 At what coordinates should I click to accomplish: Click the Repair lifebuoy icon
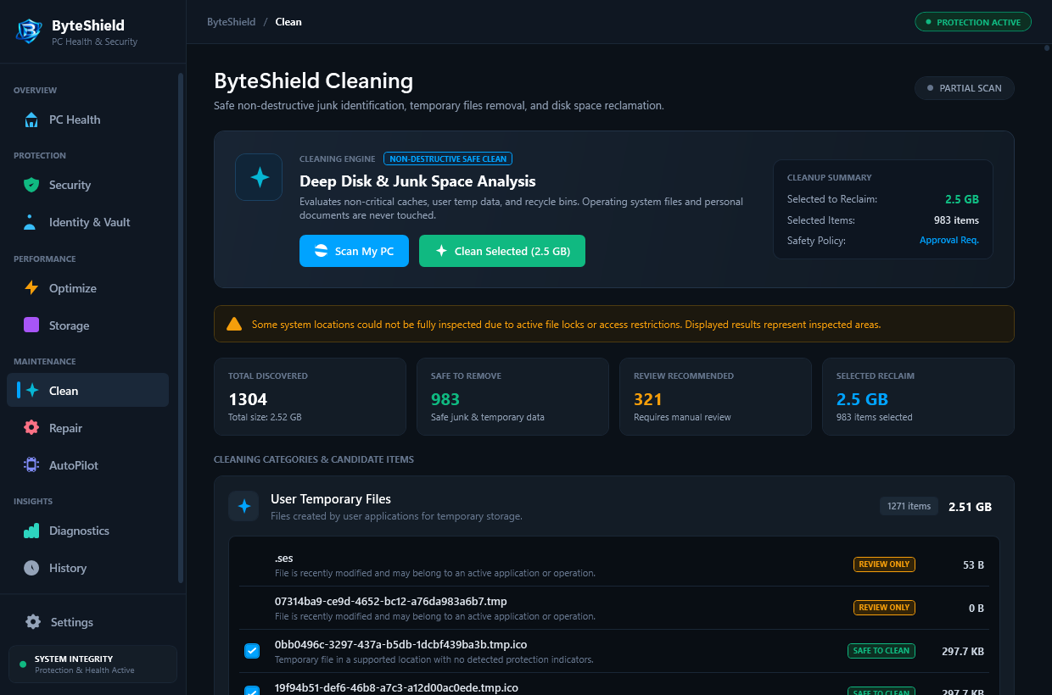(x=31, y=428)
